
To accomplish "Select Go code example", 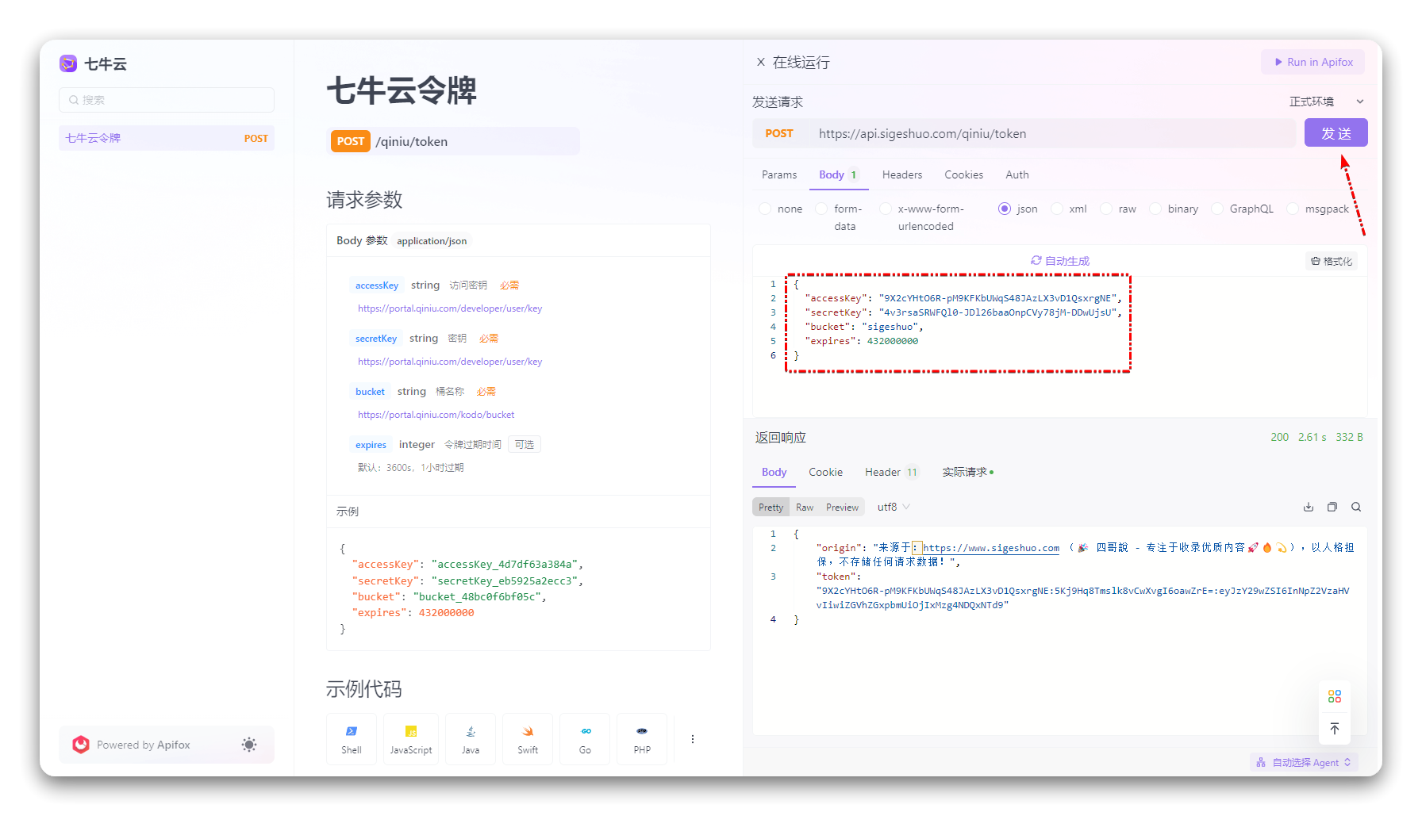I will 585,739.
